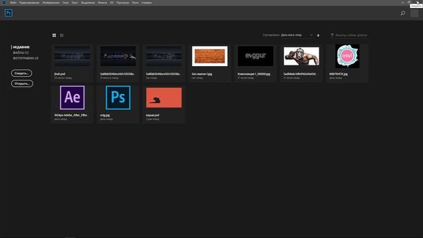Open the pink osu! logo thumbnail
Viewport: 423px width, 238px height.
click(347, 56)
